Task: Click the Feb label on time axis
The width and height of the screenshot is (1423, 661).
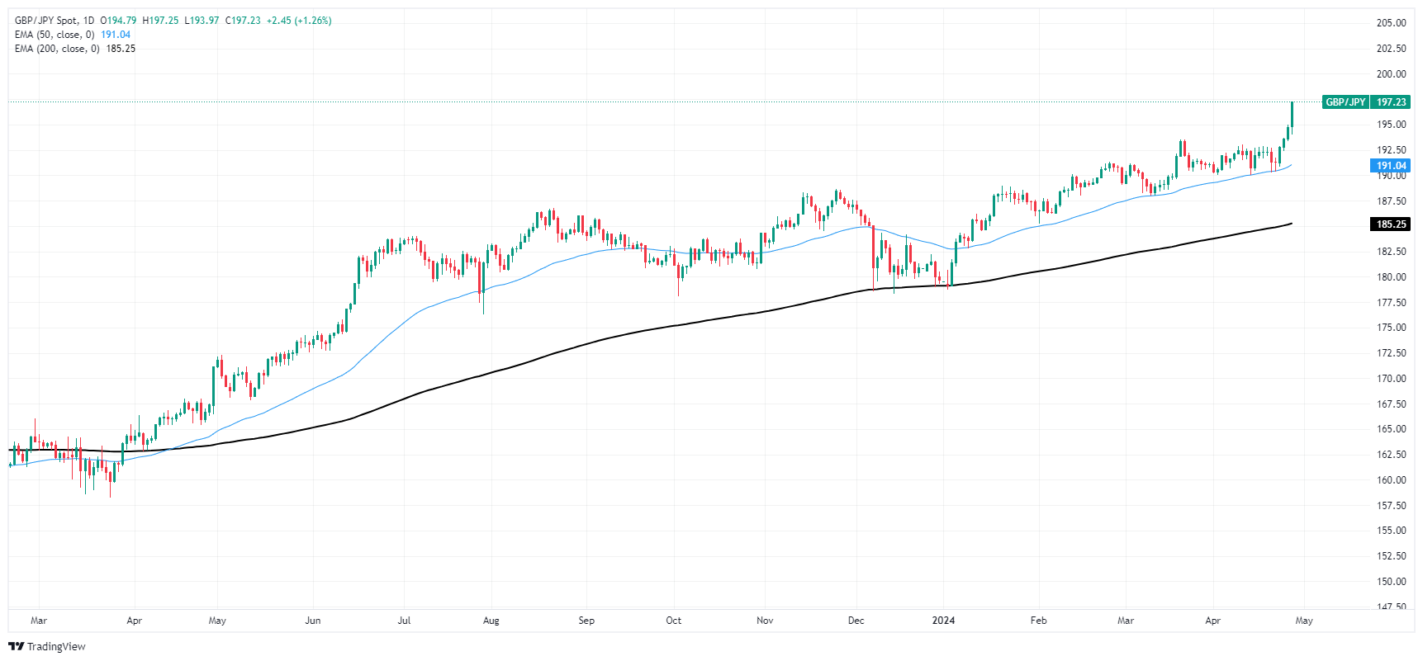Action: pos(1039,621)
